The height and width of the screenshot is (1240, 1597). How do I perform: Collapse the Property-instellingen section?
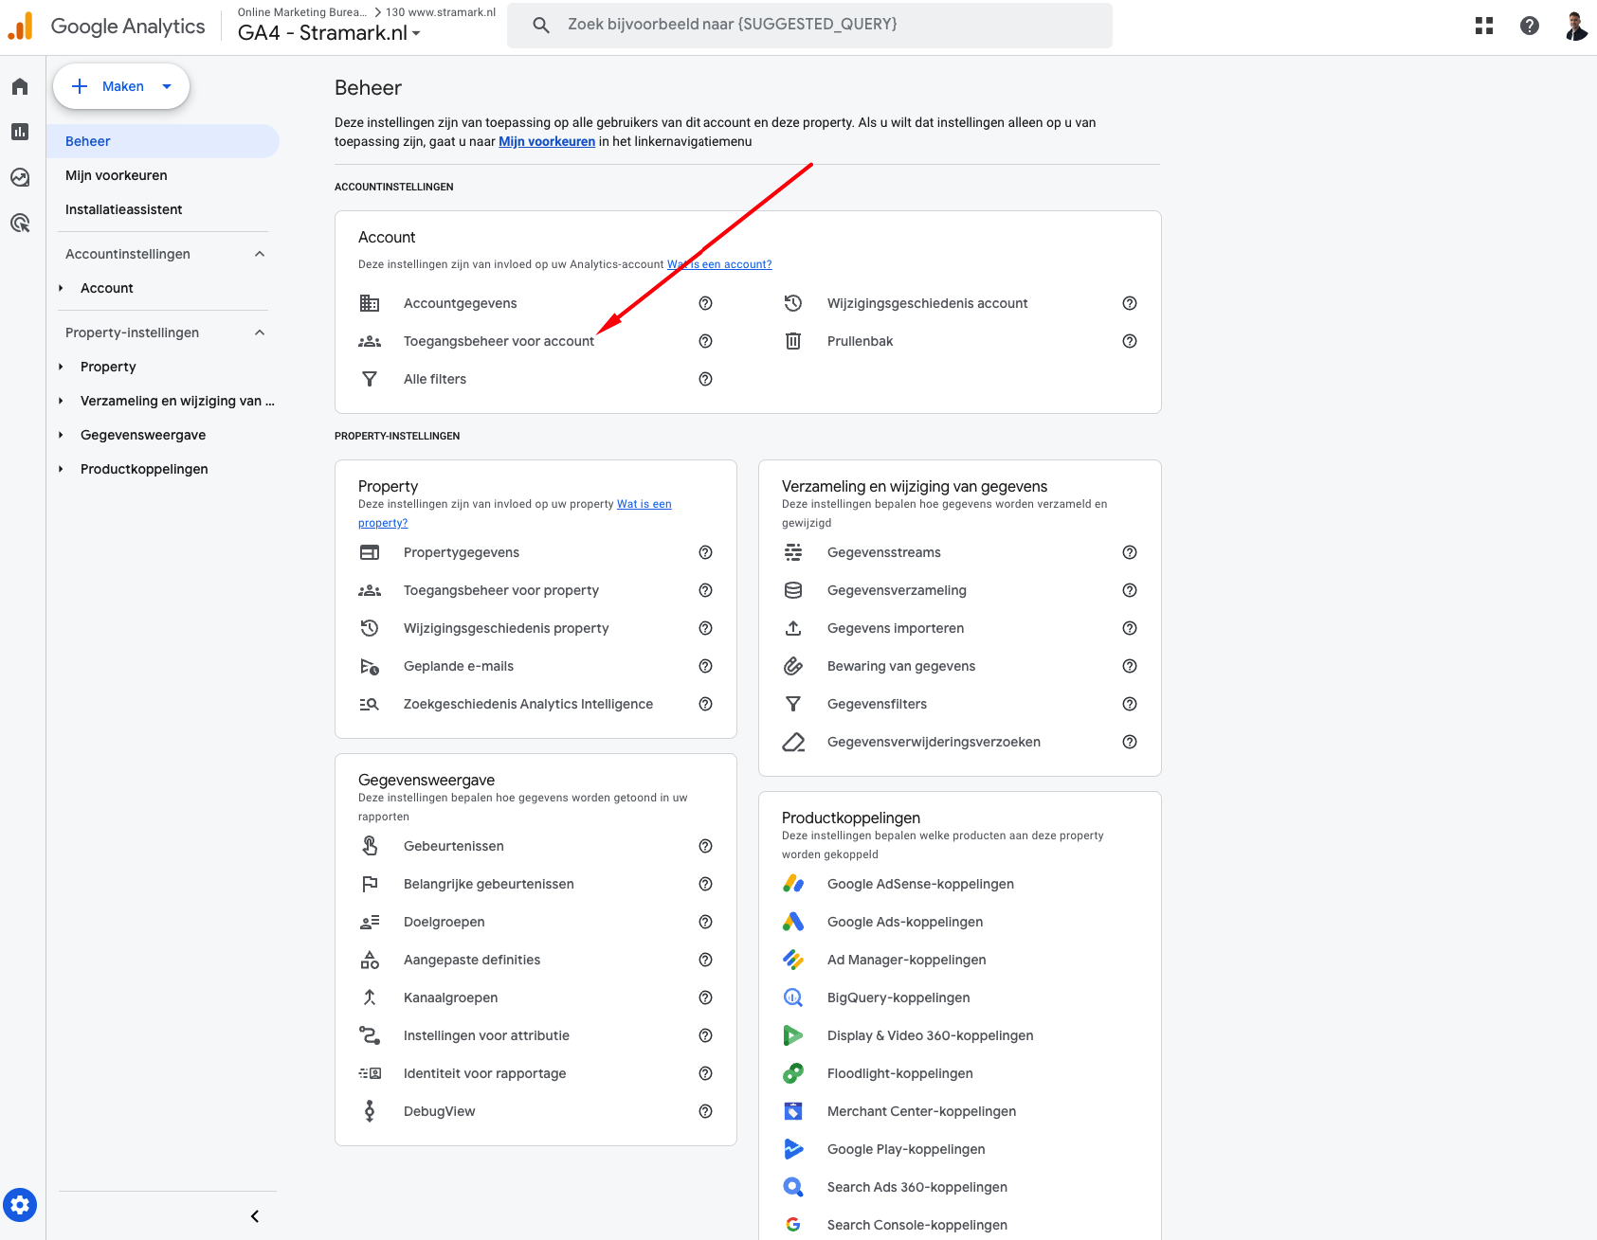click(x=260, y=332)
